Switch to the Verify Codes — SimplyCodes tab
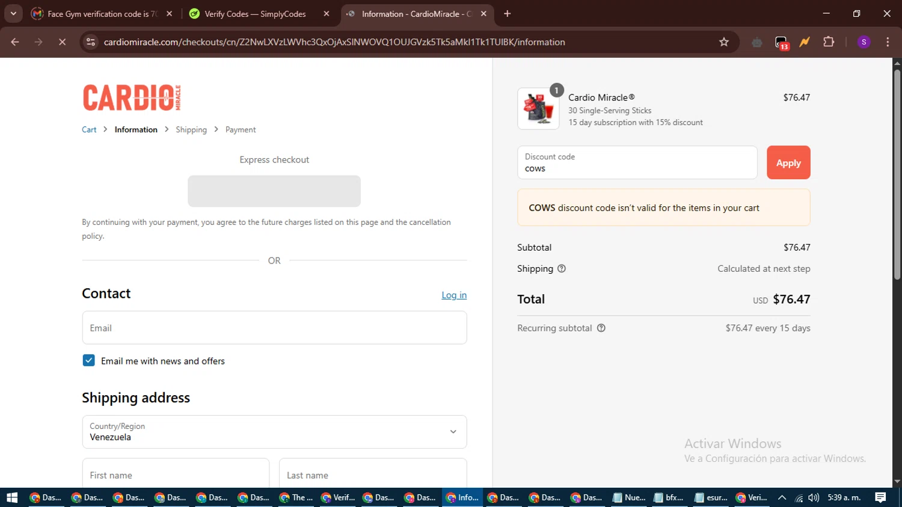Viewport: 902px width, 507px height. coord(255,14)
